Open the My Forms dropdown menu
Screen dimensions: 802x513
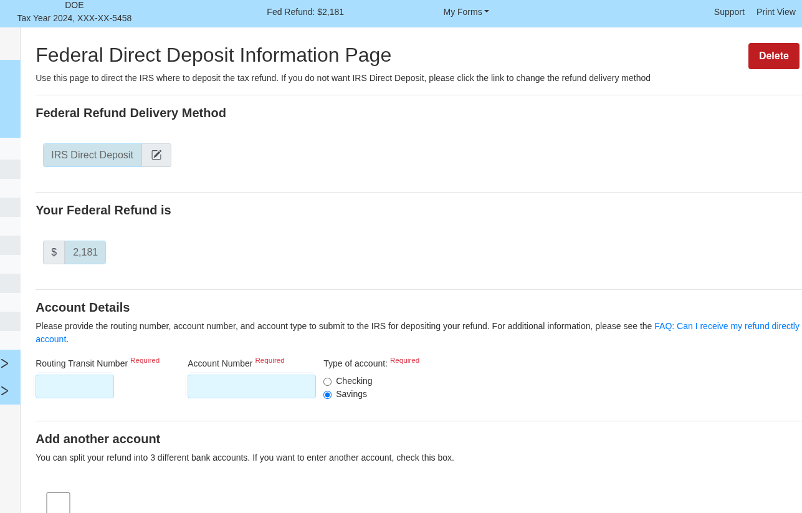click(x=466, y=12)
